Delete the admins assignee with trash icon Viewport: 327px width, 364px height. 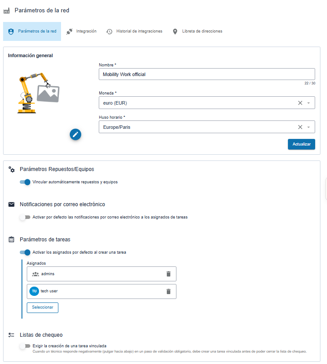pyautogui.click(x=169, y=274)
